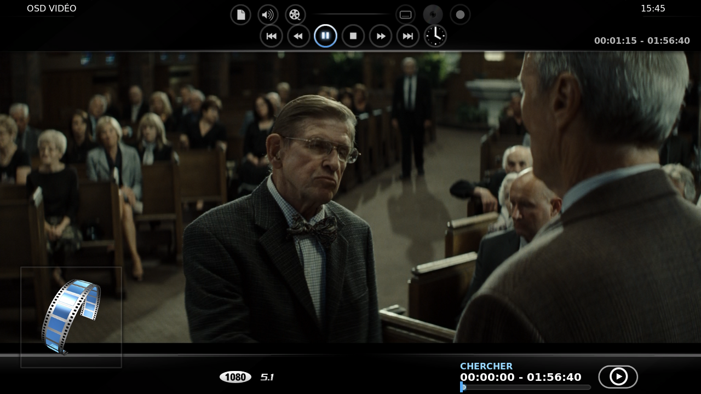The image size is (701, 394).
Task: Click the play icon at bottom right
Action: click(618, 376)
